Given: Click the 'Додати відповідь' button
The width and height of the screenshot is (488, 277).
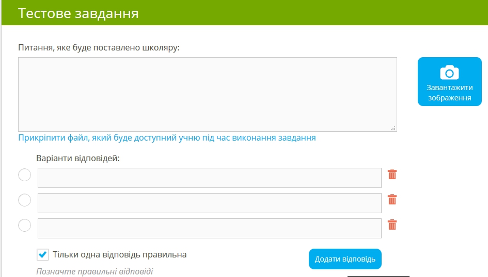Looking at the screenshot, I should [345, 259].
